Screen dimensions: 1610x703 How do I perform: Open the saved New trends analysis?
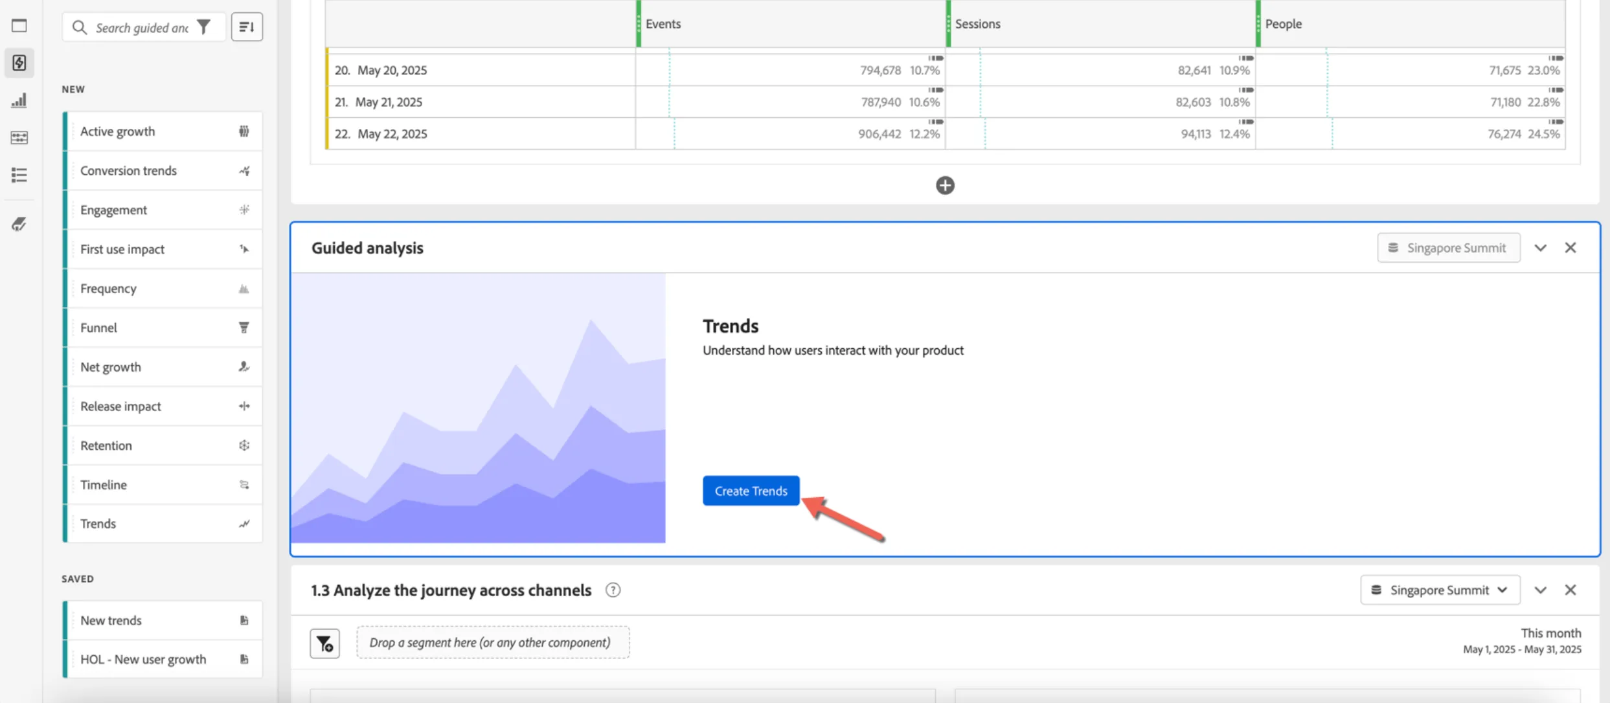click(163, 620)
